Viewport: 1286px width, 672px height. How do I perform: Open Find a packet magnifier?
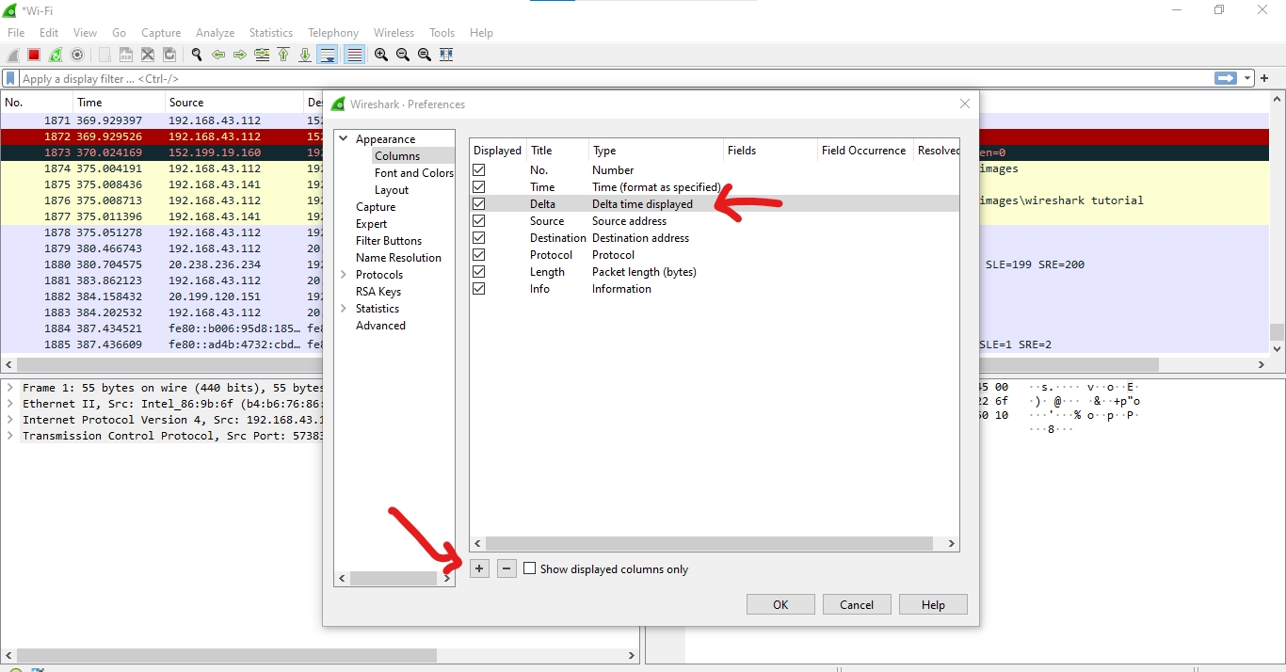click(197, 55)
